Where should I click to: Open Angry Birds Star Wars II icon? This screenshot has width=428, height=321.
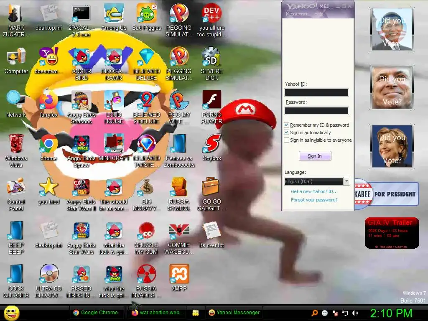(x=81, y=194)
